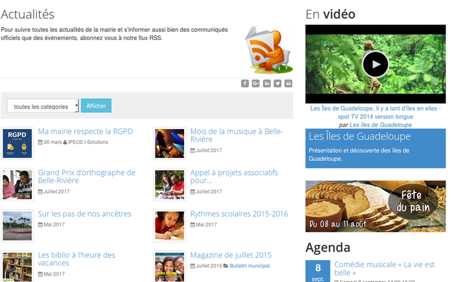
Task: Click the print page icon
Action: tap(288, 83)
